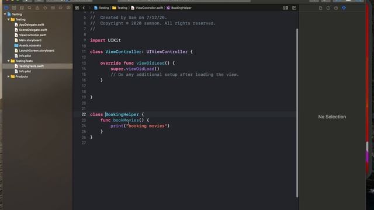The width and height of the screenshot is (374, 210).
Task: Collapse the TestingTests group
Action: click(x=9, y=61)
